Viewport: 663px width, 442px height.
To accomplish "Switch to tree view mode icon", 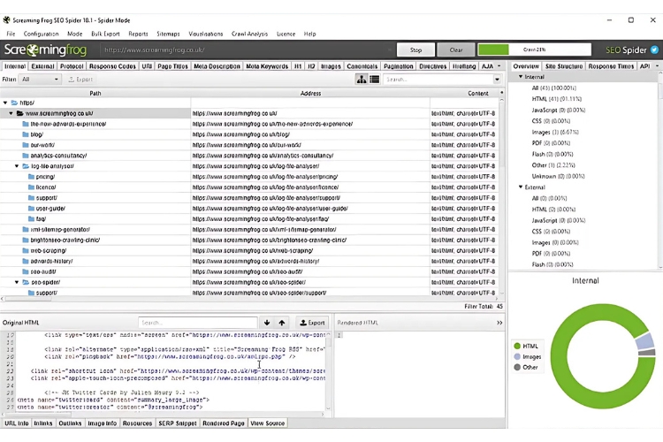I will [x=361, y=79].
